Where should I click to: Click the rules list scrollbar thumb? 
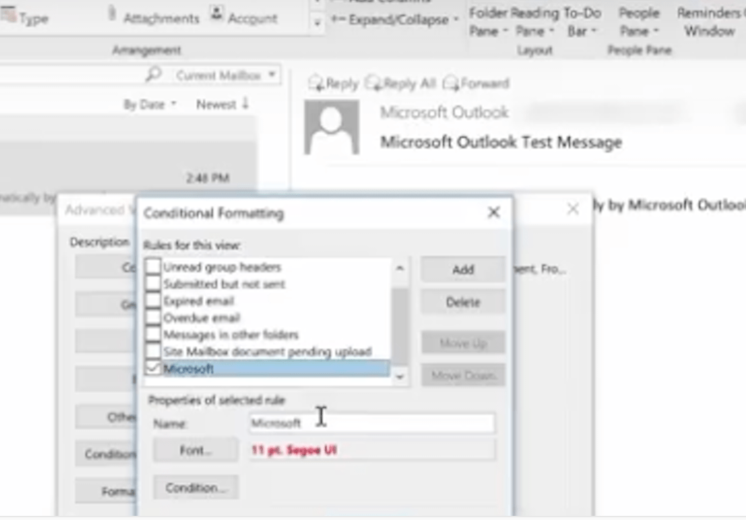[400, 327]
